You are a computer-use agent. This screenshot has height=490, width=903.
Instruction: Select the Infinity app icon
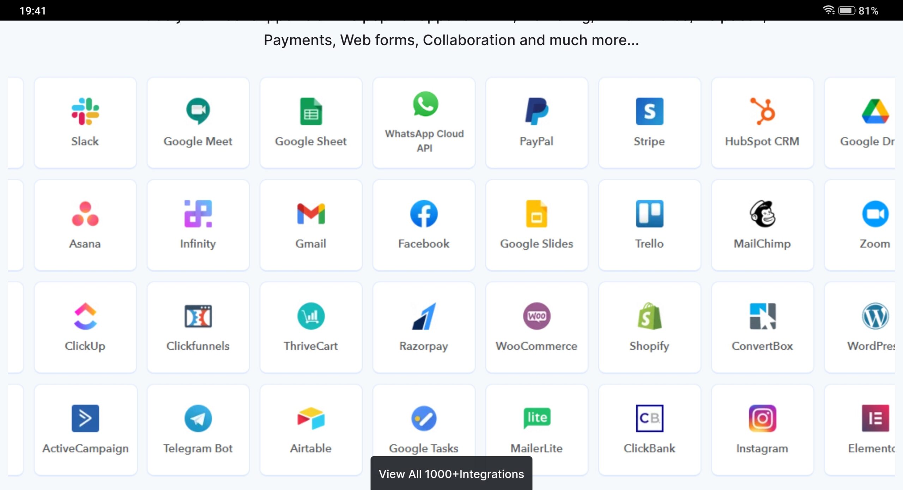[198, 214]
